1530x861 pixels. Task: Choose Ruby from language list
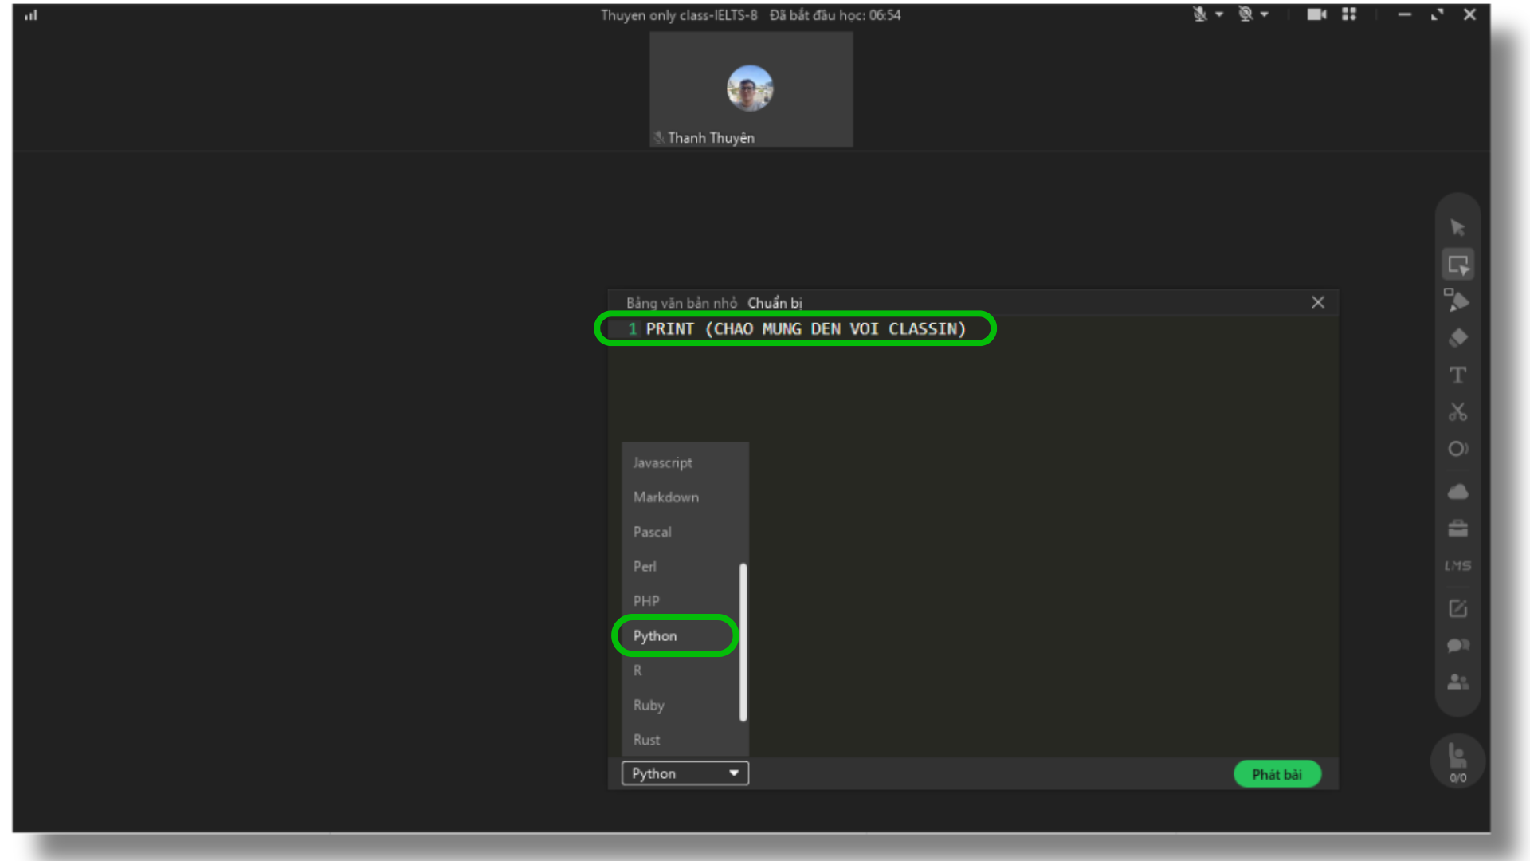tap(649, 705)
